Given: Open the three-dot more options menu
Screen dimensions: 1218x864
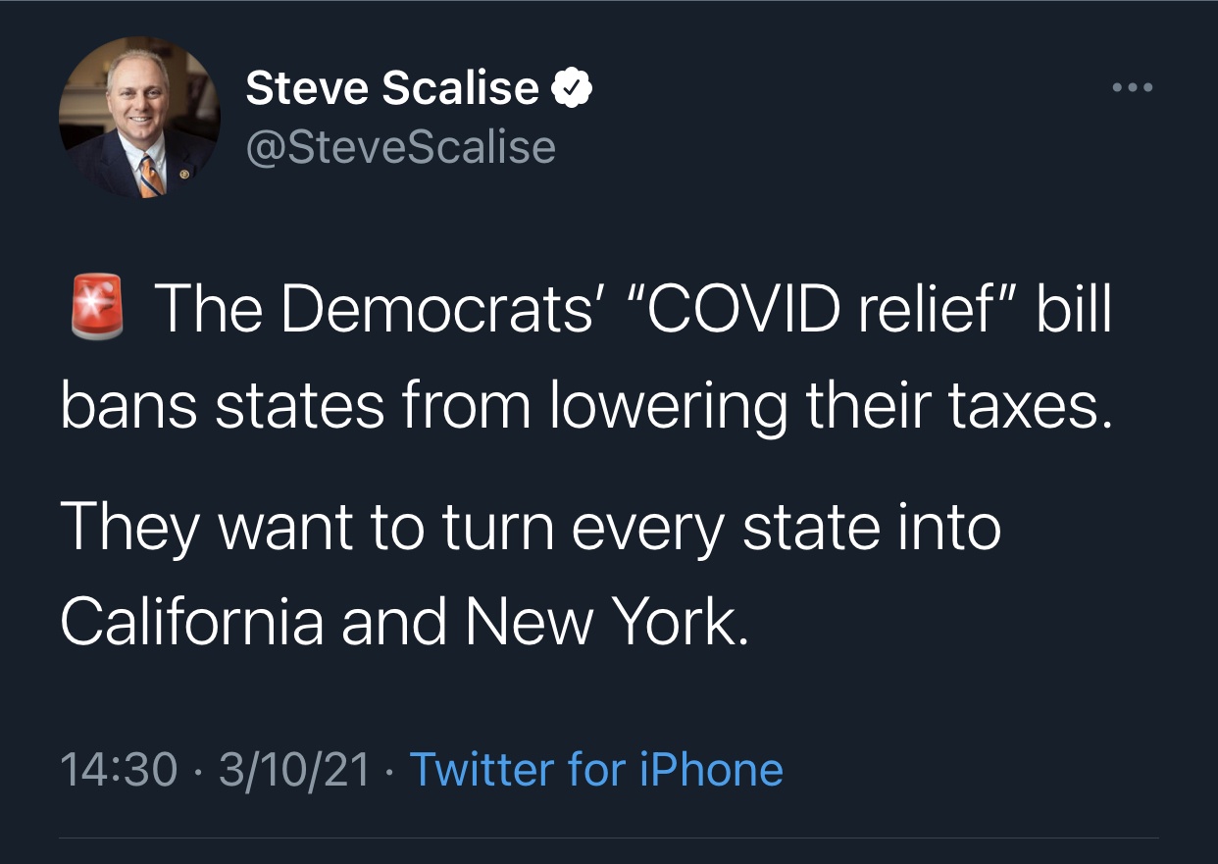Looking at the screenshot, I should [1134, 88].
